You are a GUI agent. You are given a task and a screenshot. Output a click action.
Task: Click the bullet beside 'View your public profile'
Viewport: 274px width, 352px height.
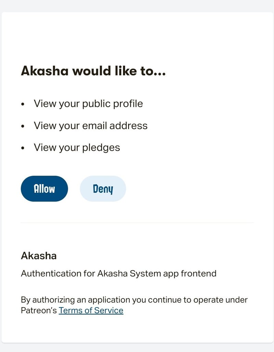click(x=23, y=103)
